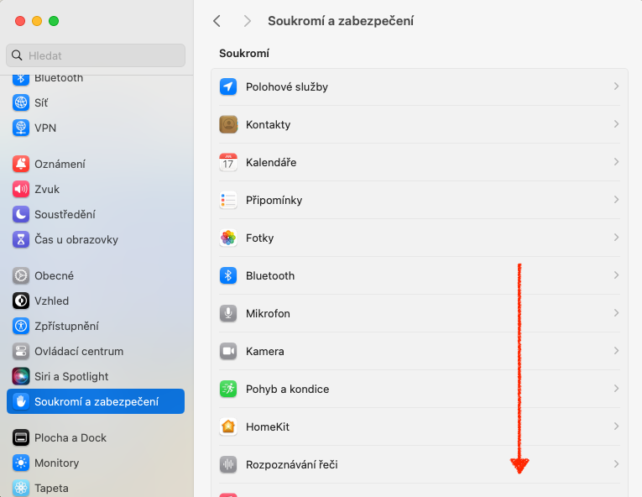Click the Mikrofon icon
The image size is (642, 497).
point(228,313)
